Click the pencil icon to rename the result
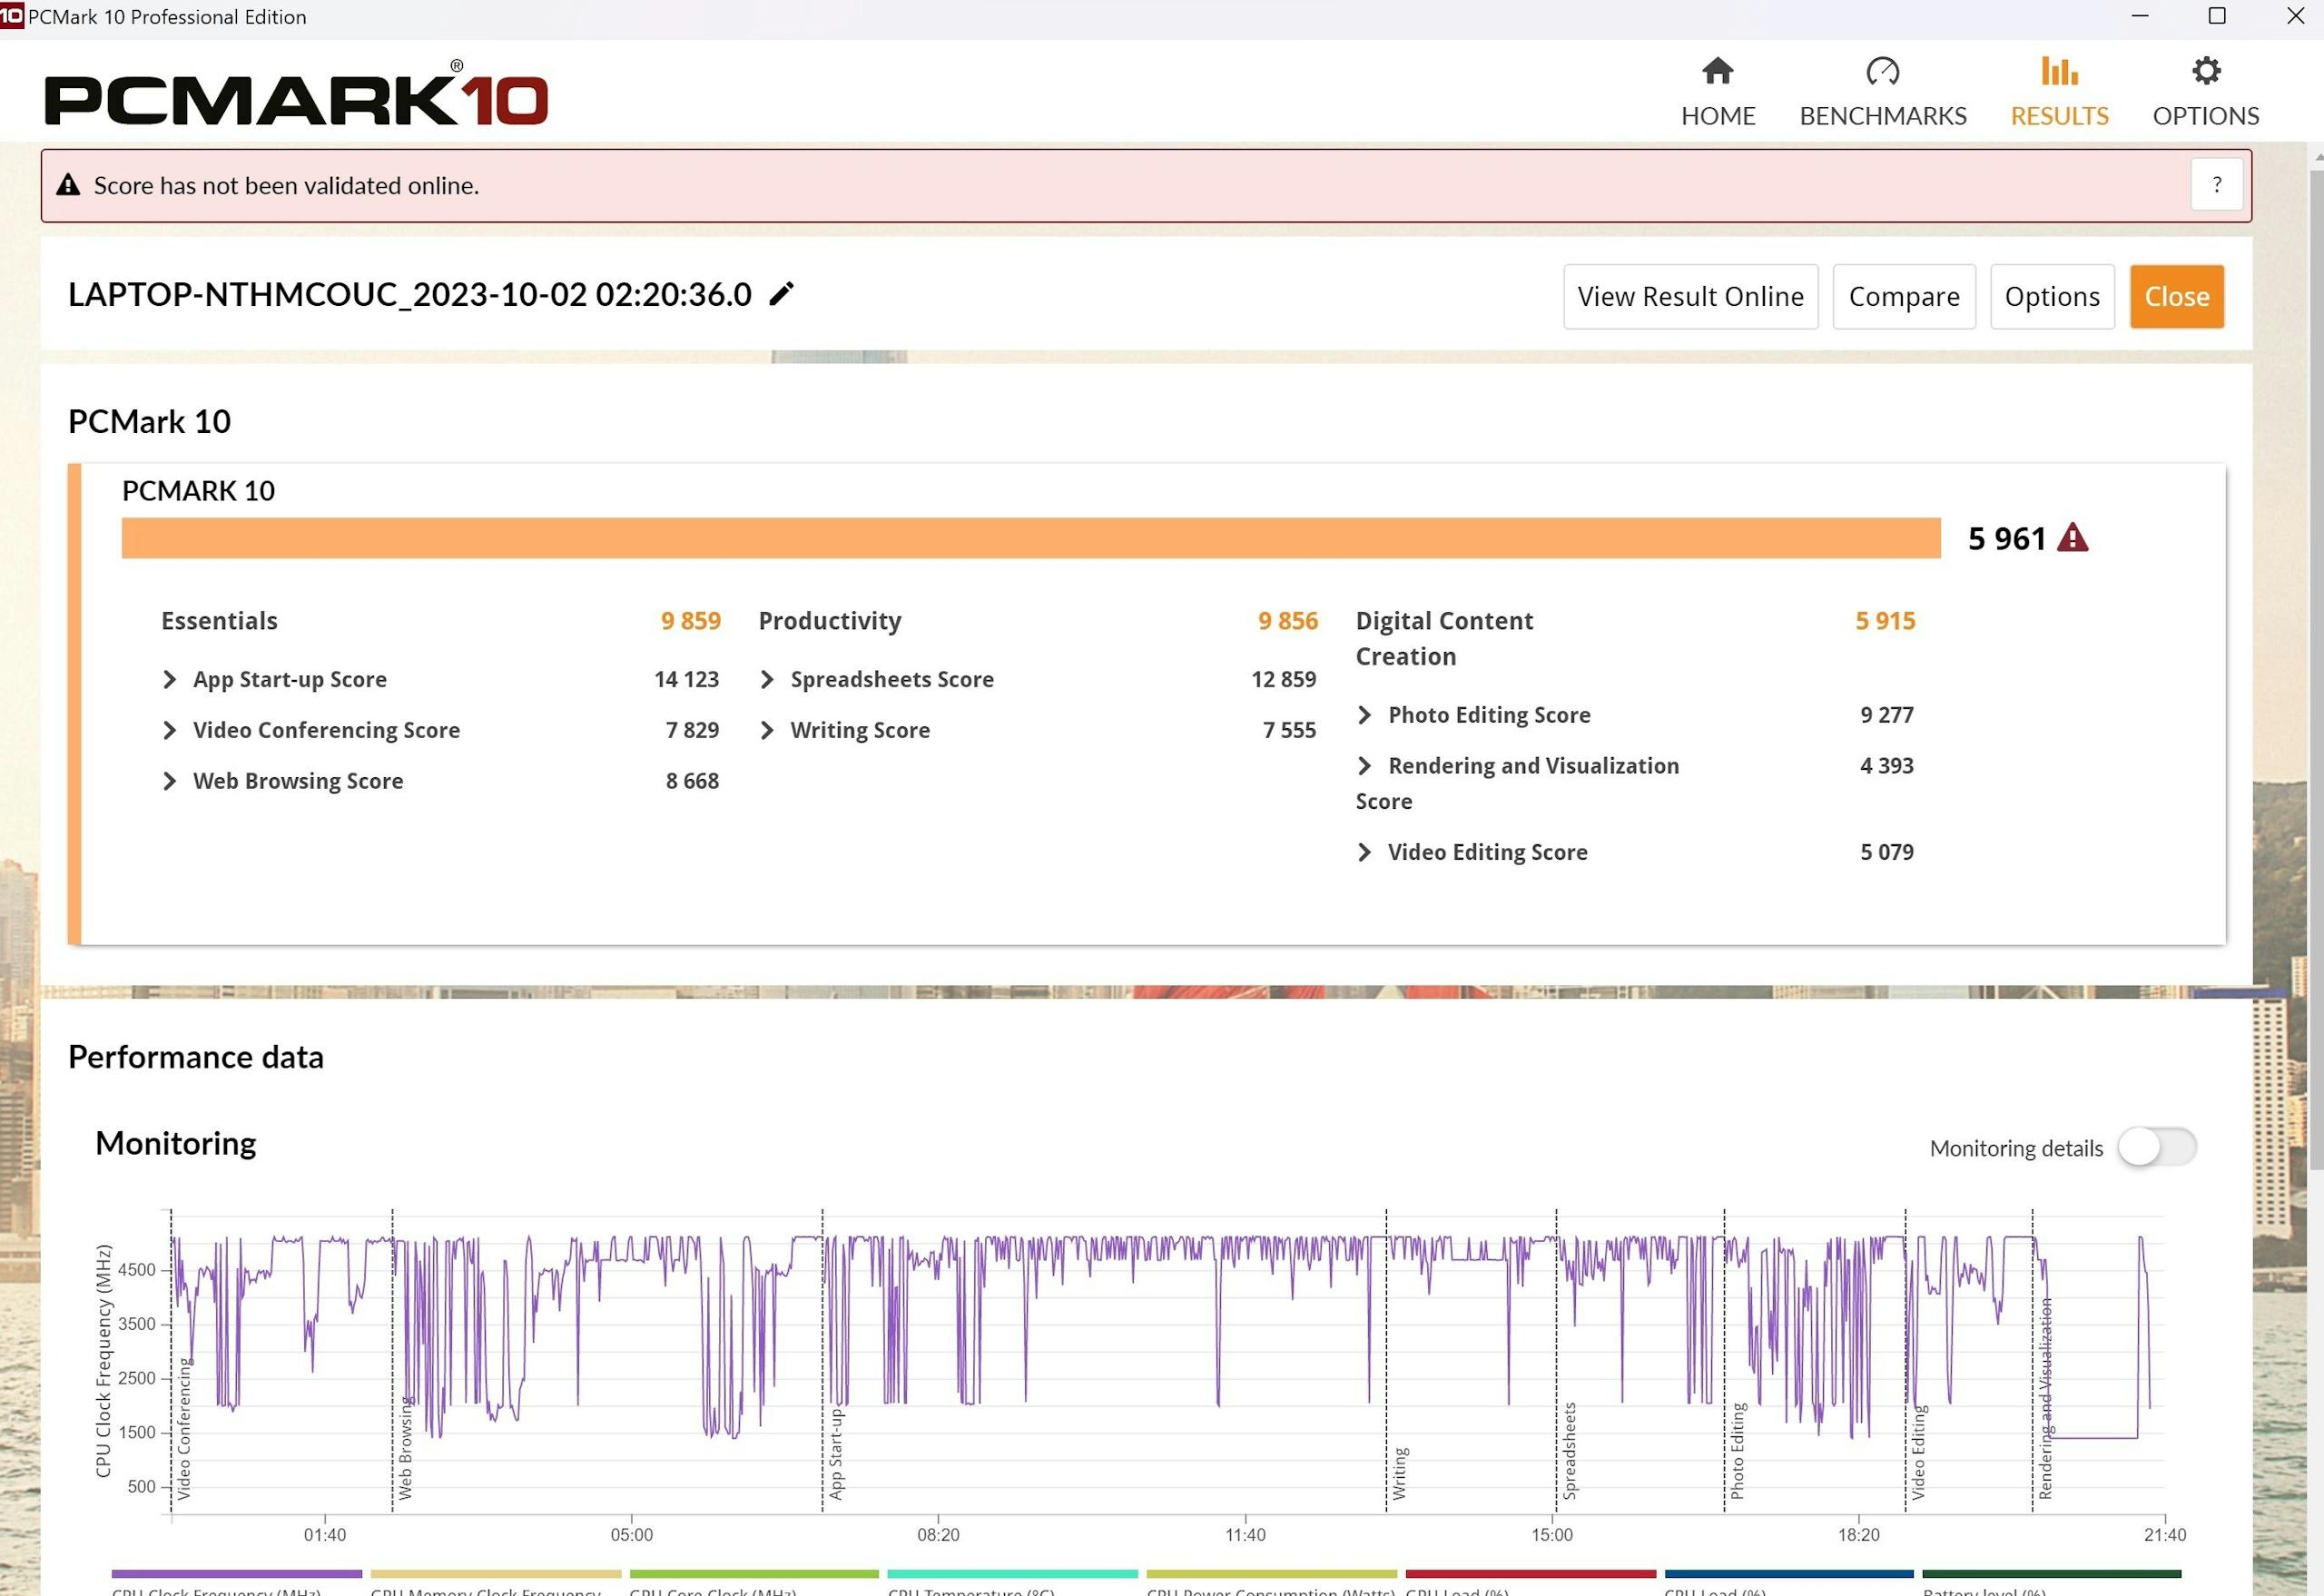This screenshot has height=1596, width=2324. tap(781, 294)
